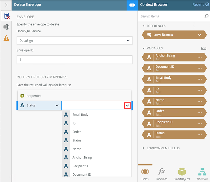Expand the Leave Request reference
Screen dimensions: 210x182
click(x=199, y=35)
